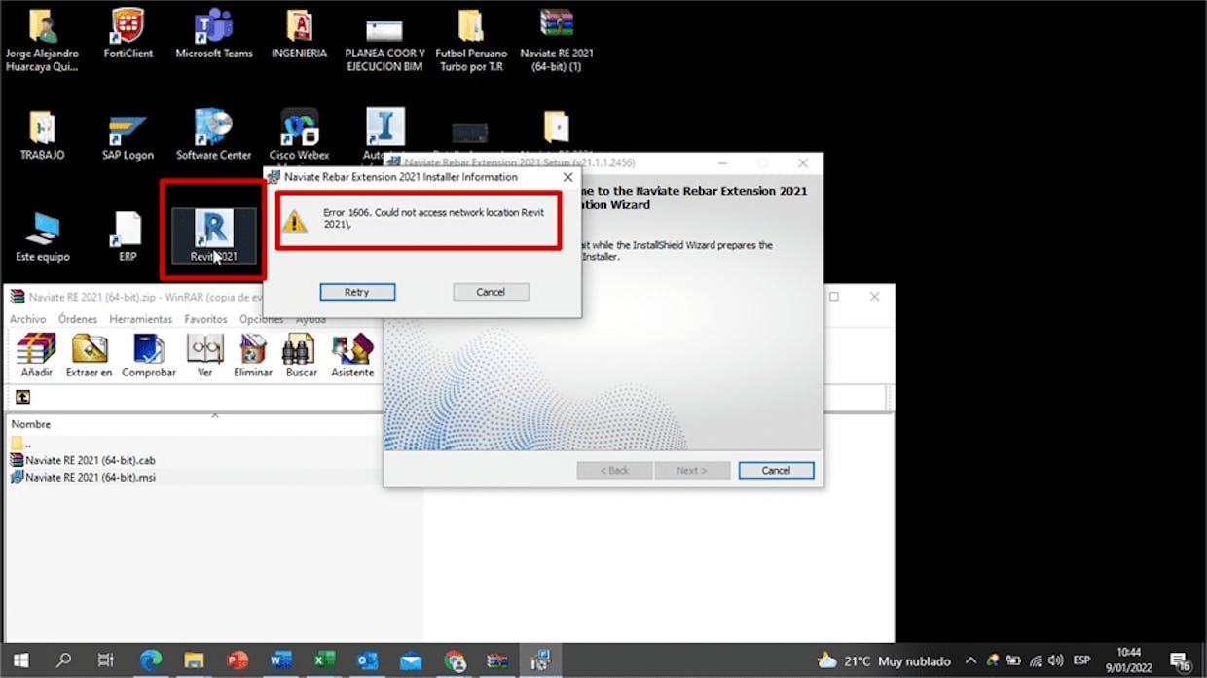1207x678 pixels.
Task: Click the Buscar binoculars icon in WinRAR
Action: tap(302, 355)
